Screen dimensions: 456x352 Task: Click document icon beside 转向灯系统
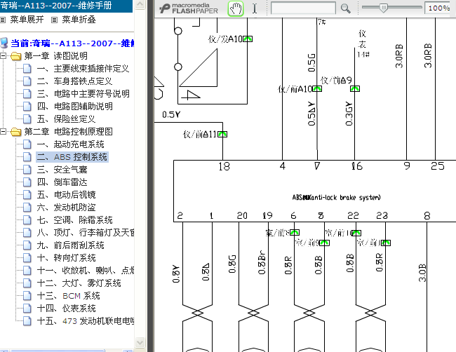tap(27, 258)
